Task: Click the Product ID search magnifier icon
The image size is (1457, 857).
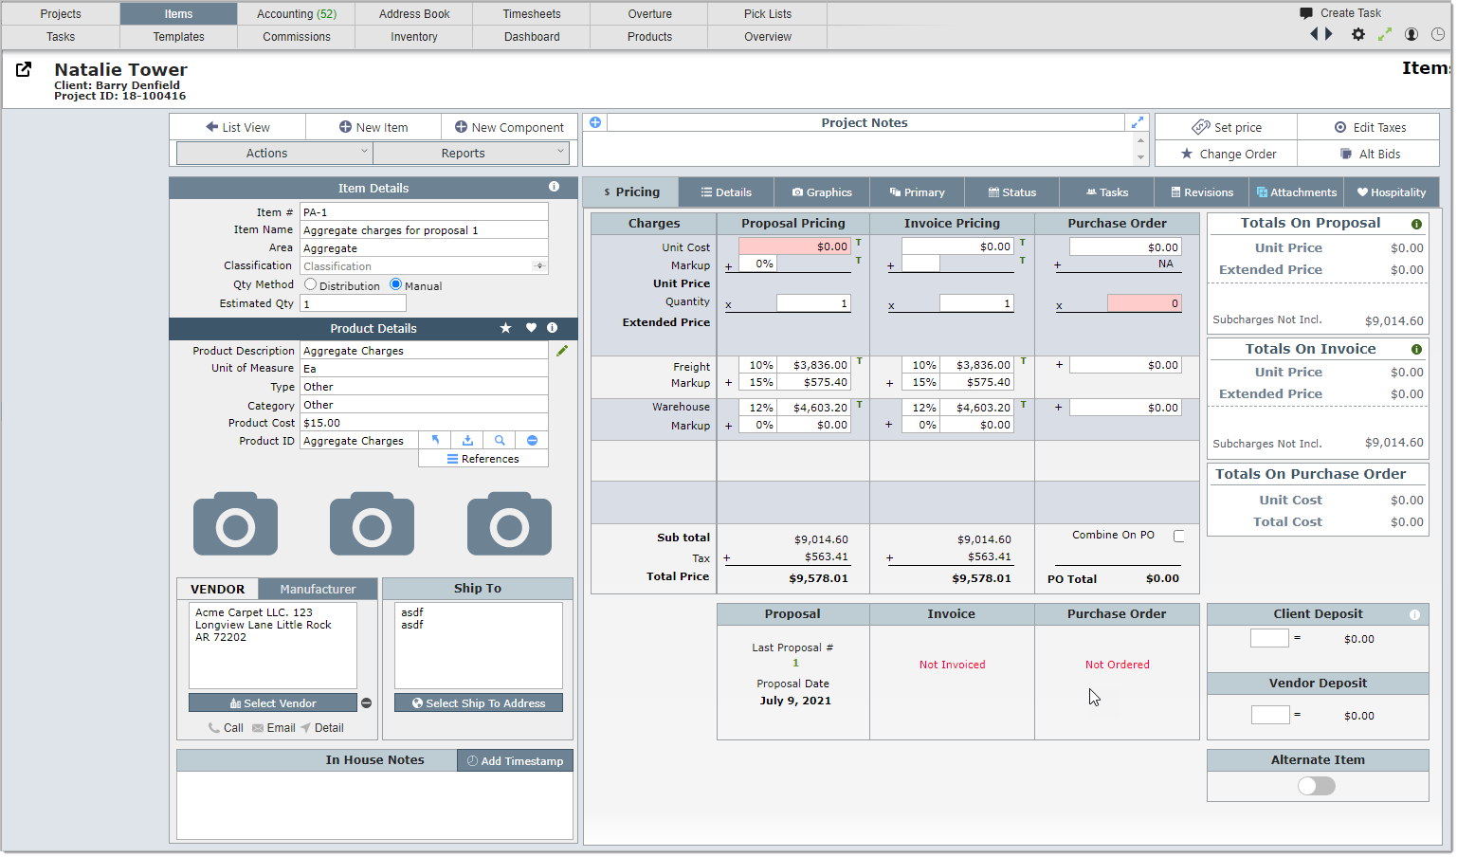Action: (500, 441)
